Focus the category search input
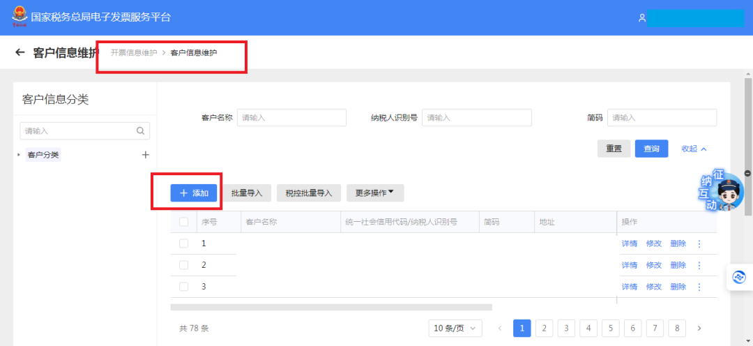The height and width of the screenshot is (346, 753). pos(85,130)
